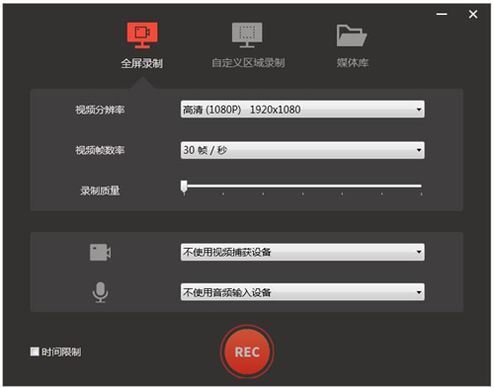Open the 视频帧数率 dropdown showing 30 帧 / 秒
This screenshot has width=494, height=388.
click(302, 150)
